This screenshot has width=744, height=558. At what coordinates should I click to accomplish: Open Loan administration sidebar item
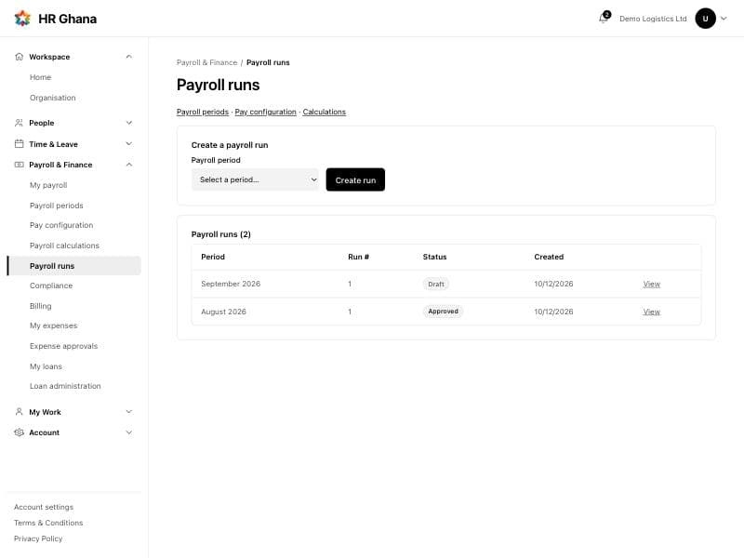(x=65, y=386)
